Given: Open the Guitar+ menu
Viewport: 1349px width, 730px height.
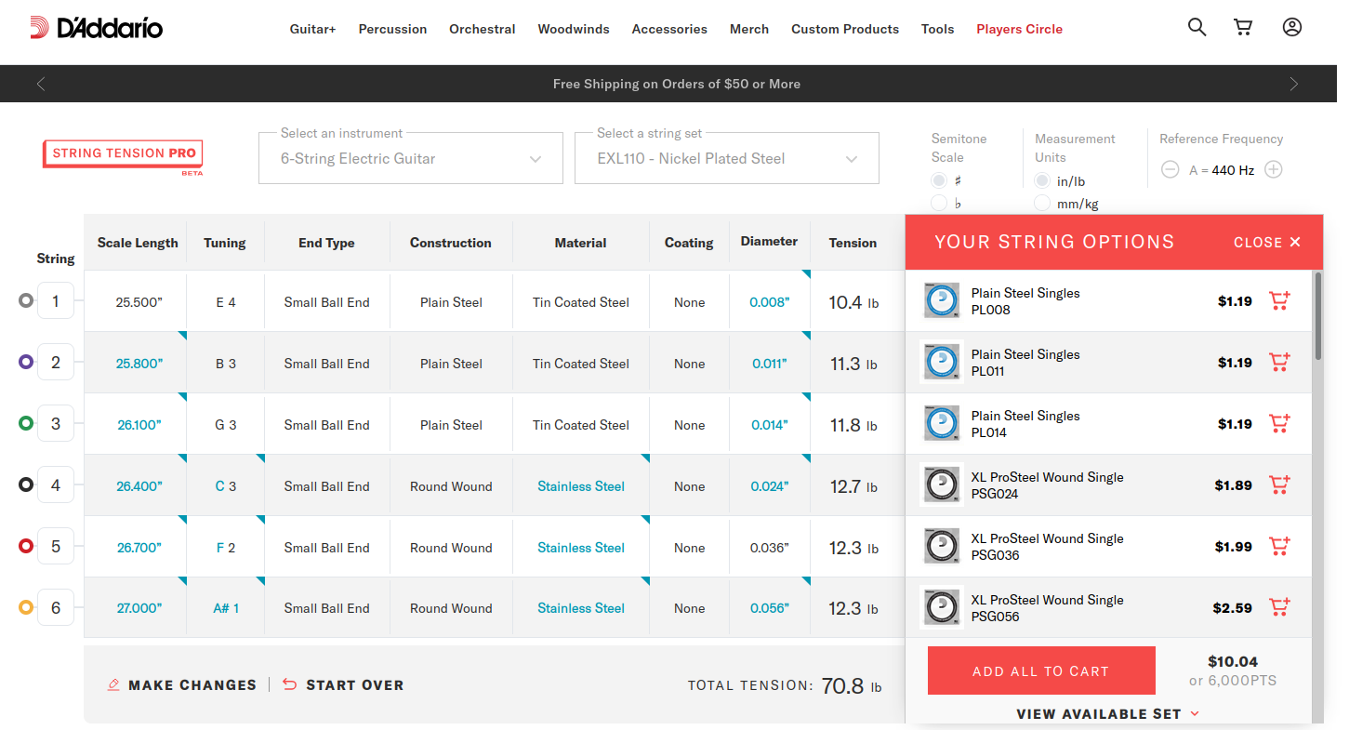Looking at the screenshot, I should (312, 29).
